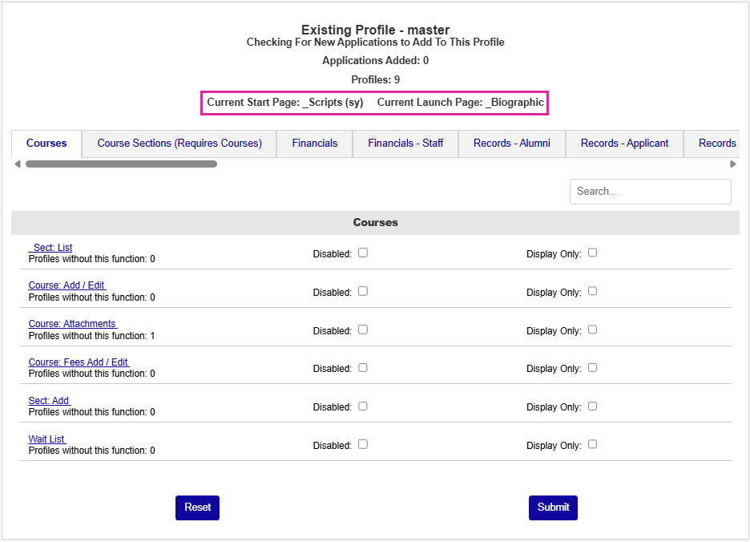
Task: Select the Records - Alumni tab
Action: point(511,144)
